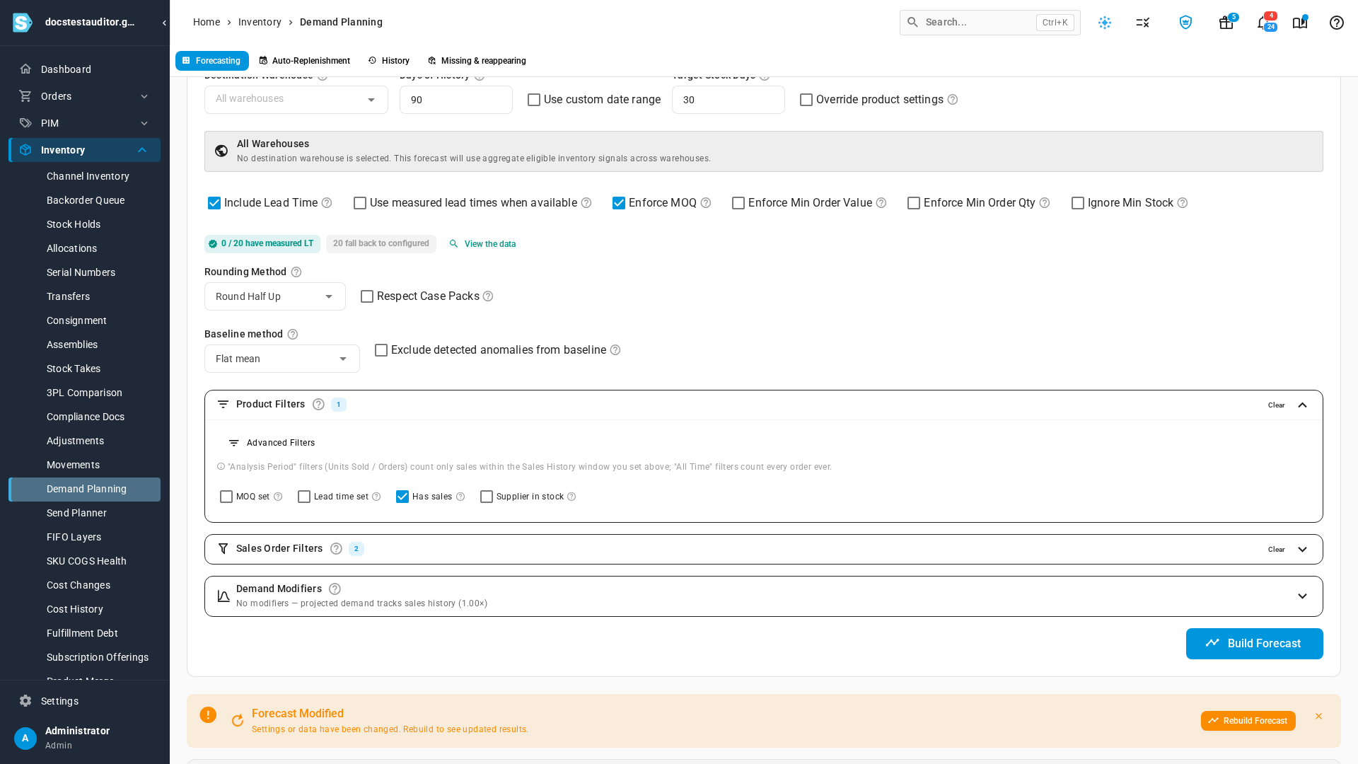Click the help icon next to Enforce MOQ
1358x764 pixels.
click(706, 203)
